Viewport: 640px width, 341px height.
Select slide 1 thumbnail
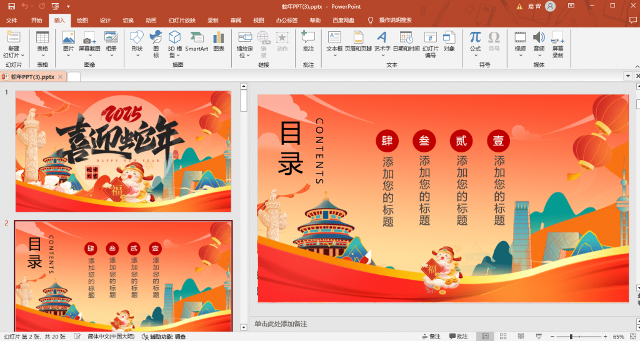(123, 151)
